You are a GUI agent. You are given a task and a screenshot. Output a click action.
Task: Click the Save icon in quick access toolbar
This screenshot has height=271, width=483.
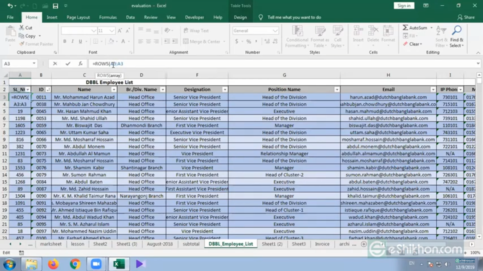point(56,6)
